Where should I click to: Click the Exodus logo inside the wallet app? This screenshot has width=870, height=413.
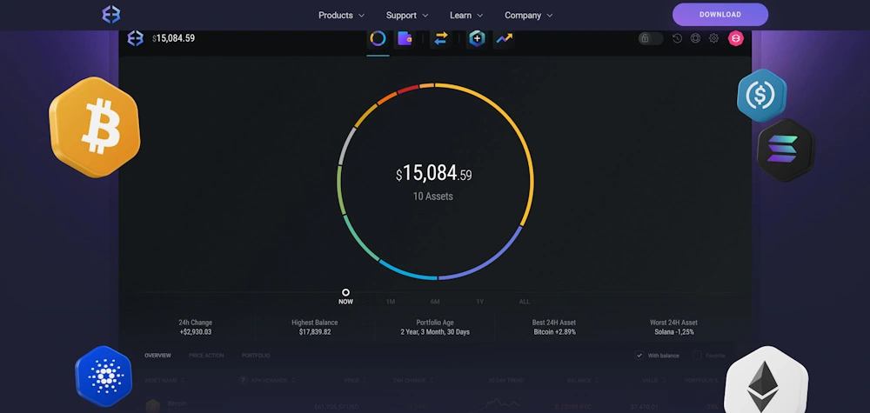click(x=136, y=38)
